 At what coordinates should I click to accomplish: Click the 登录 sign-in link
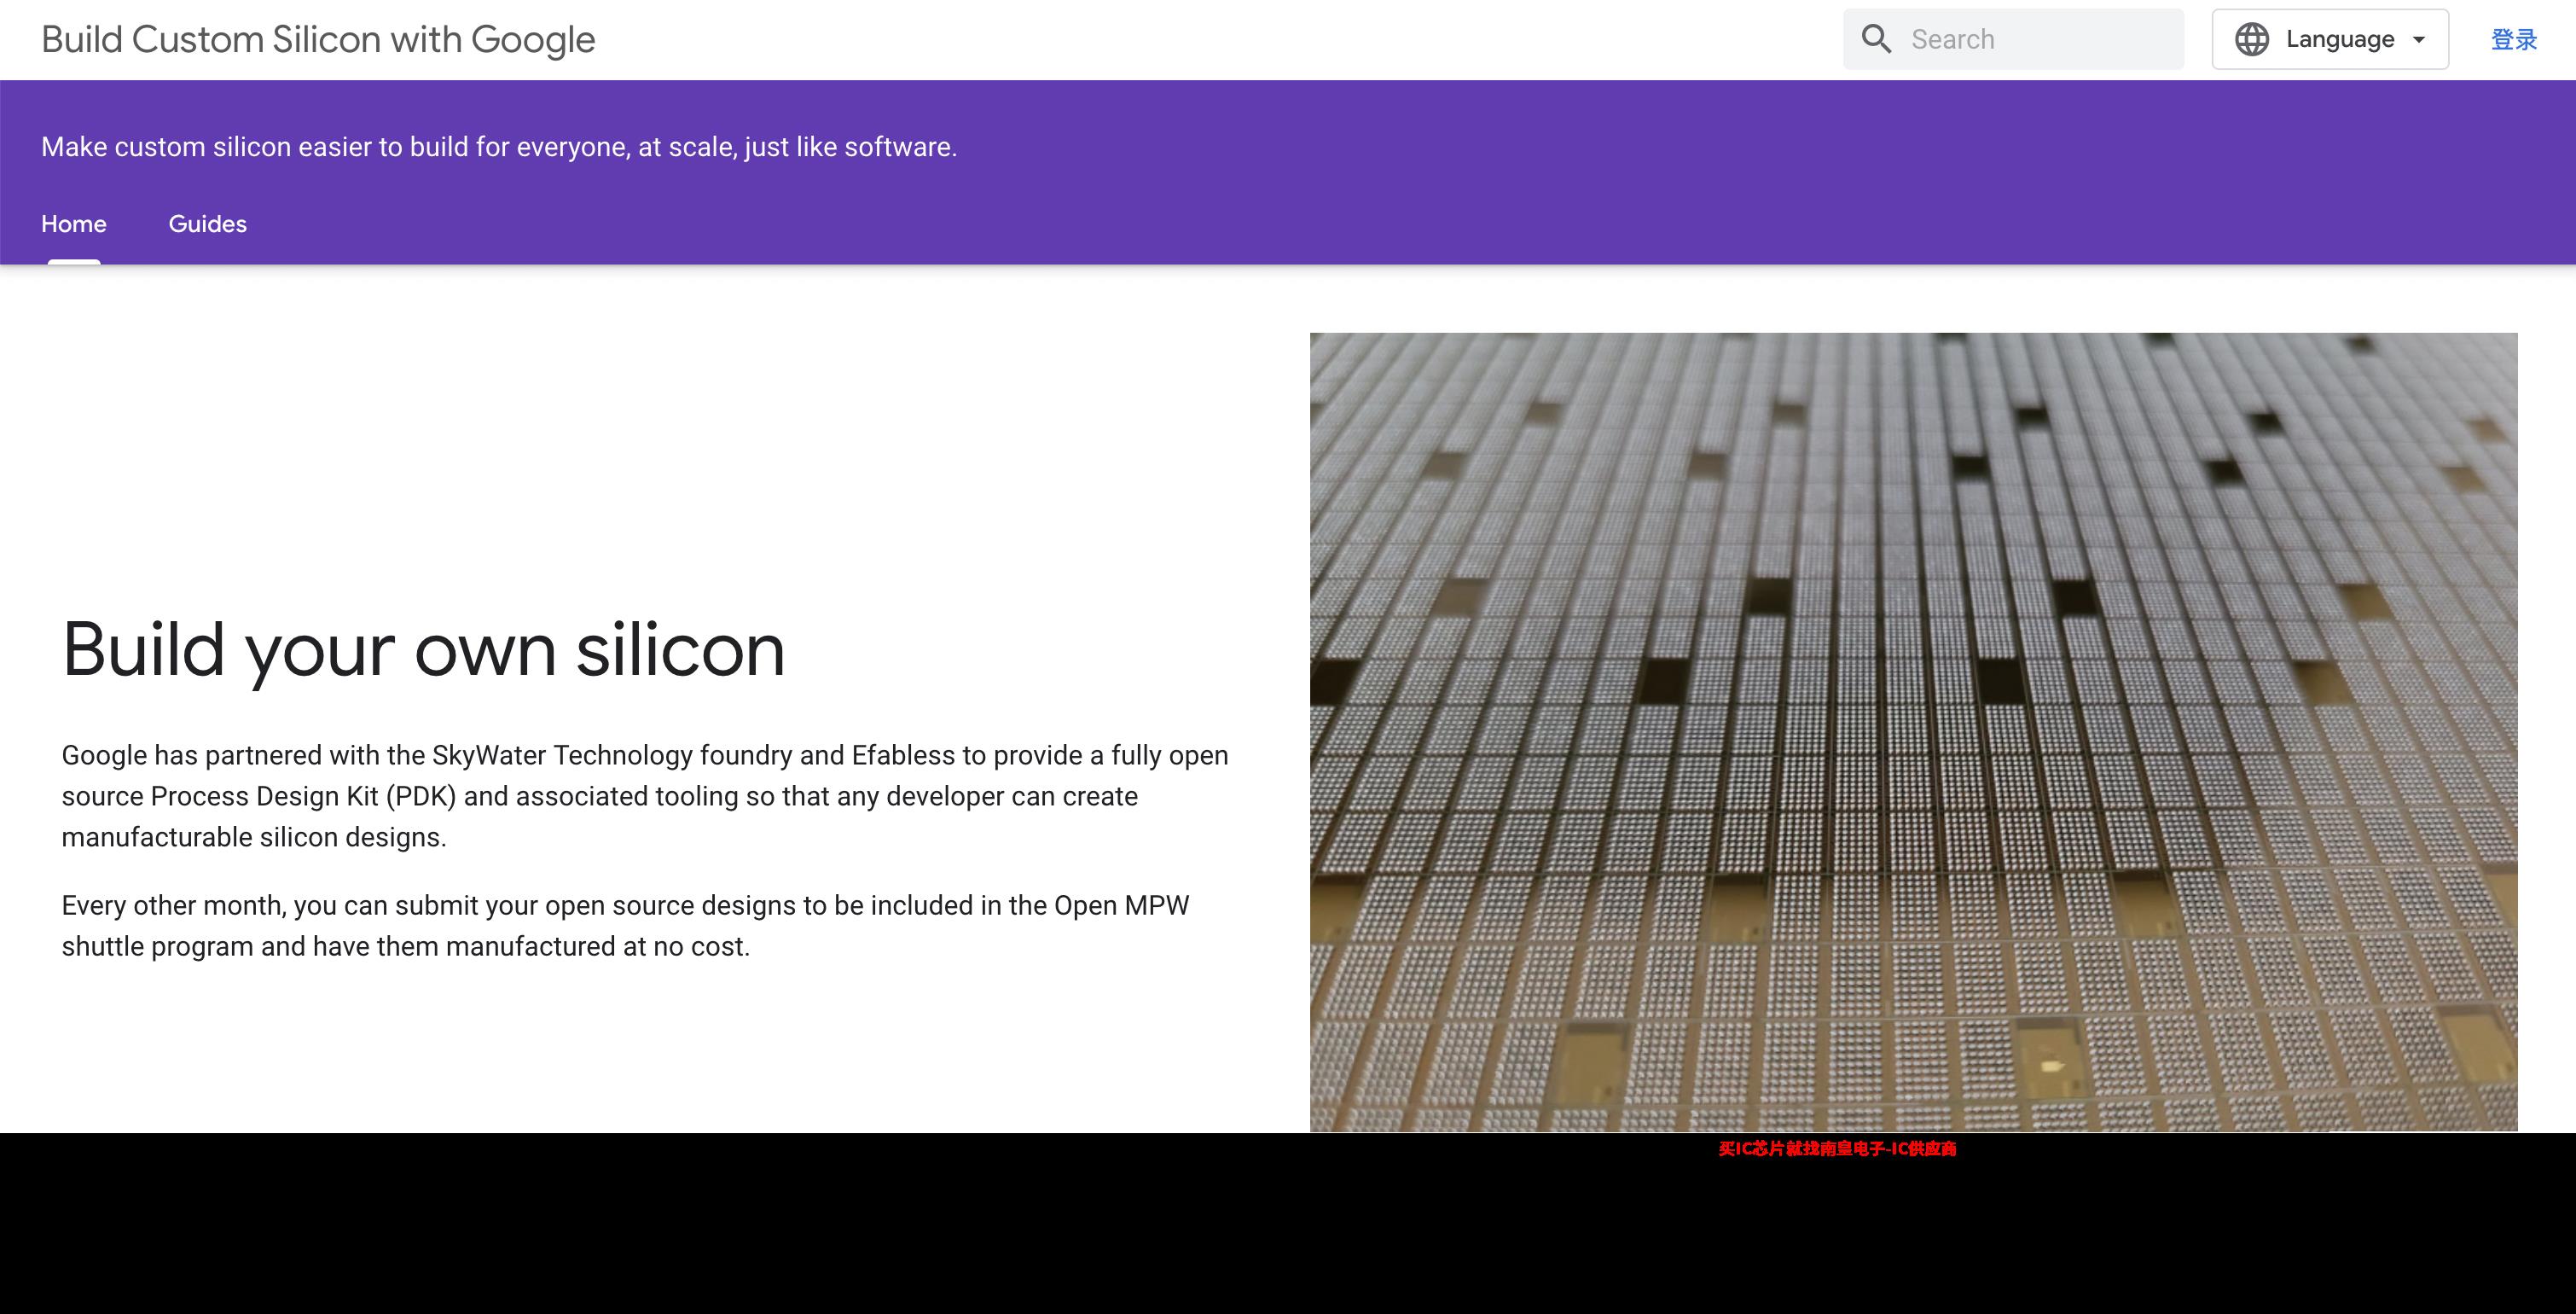[2513, 39]
